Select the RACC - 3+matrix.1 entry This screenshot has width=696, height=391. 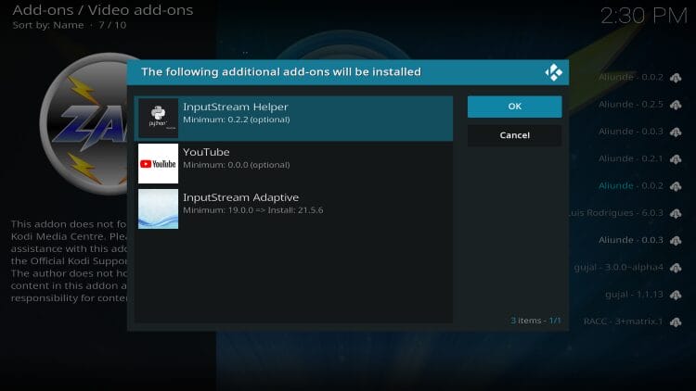click(624, 322)
